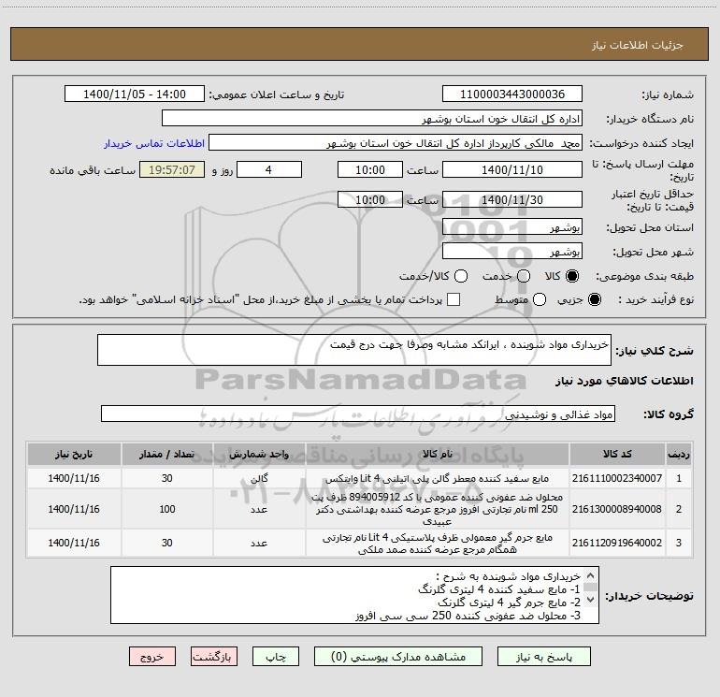Click the quantity 30 in row 3
Image resolution: width=720 pixels, height=697 pixels.
click(x=167, y=543)
